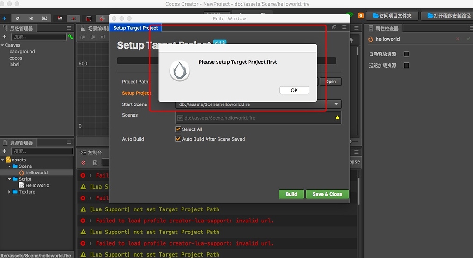
Task: Select the scale tool in top toolbar
Action: click(31, 18)
